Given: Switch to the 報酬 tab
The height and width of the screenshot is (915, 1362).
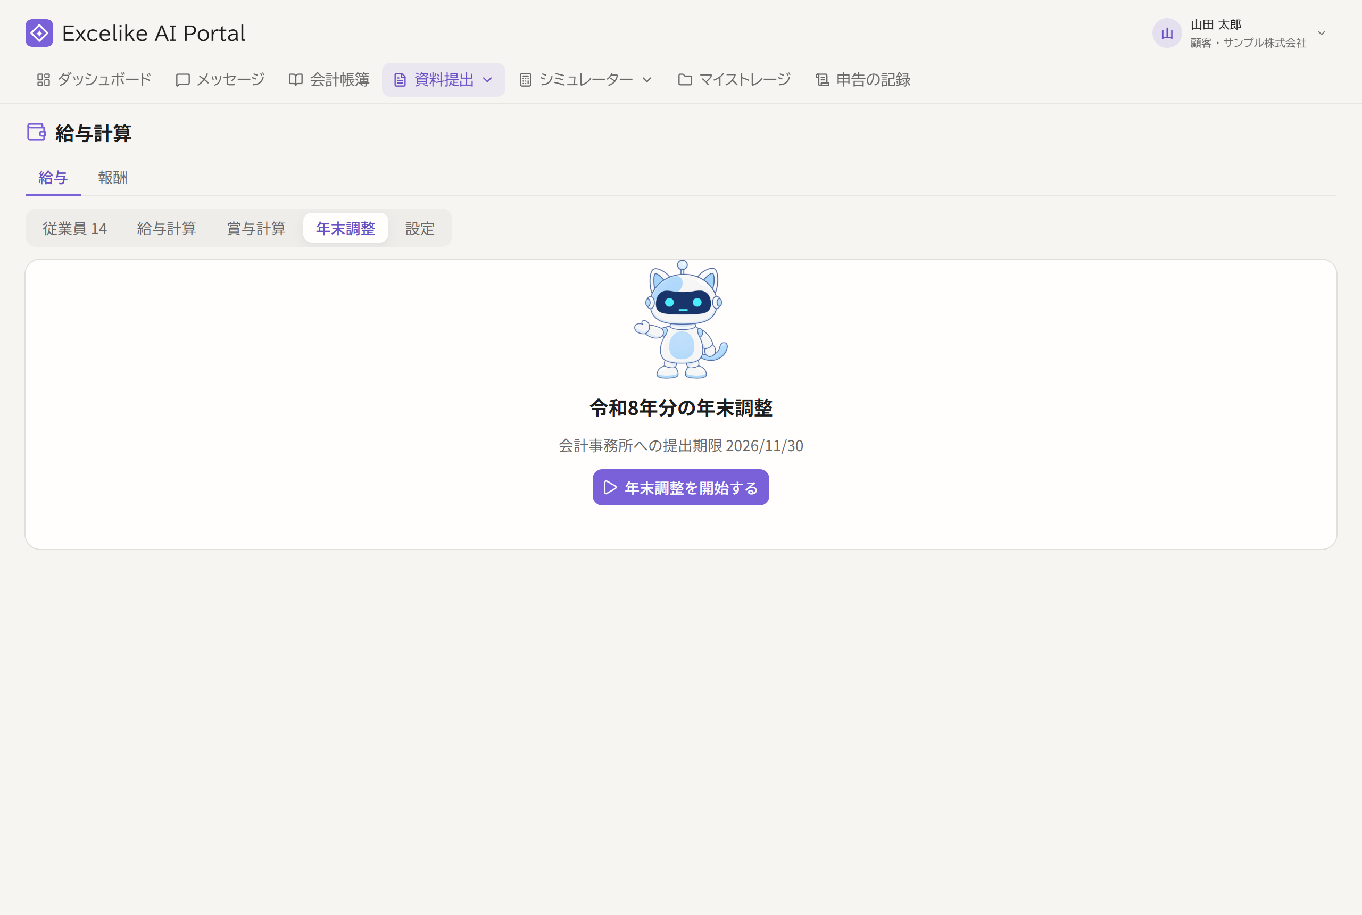Looking at the screenshot, I should point(113,177).
